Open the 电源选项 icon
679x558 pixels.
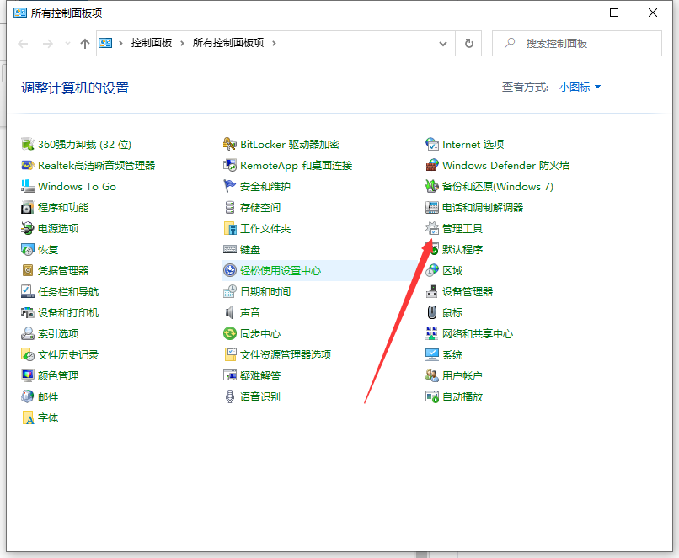pyautogui.click(x=28, y=229)
